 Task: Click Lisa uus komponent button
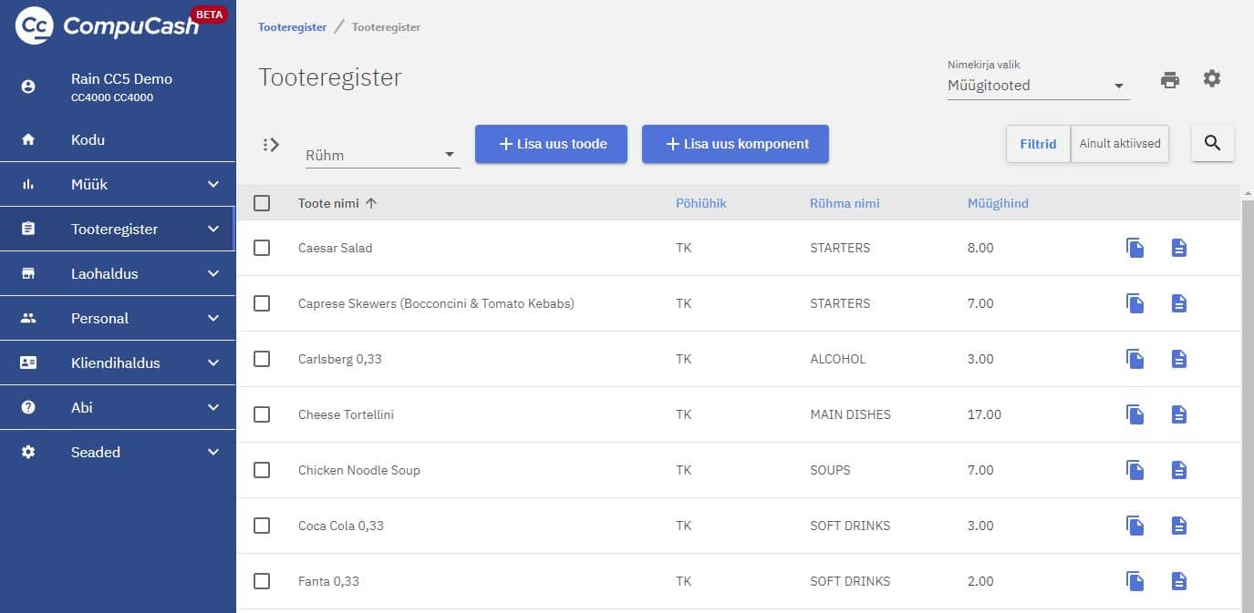pyautogui.click(x=735, y=144)
